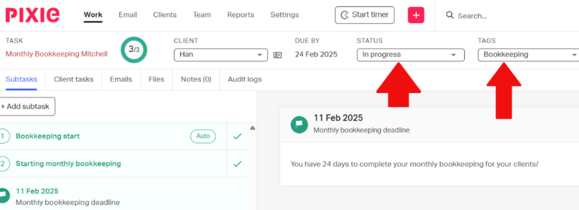Toggle checkmark for Starting monthly bookkeeping
This screenshot has height=210, width=579.
click(x=237, y=164)
